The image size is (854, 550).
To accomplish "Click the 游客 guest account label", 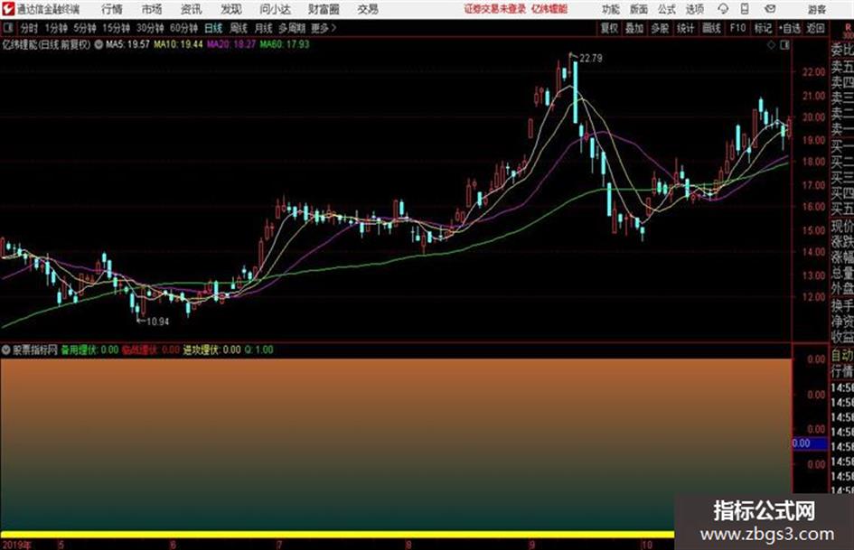I will coord(816,9).
